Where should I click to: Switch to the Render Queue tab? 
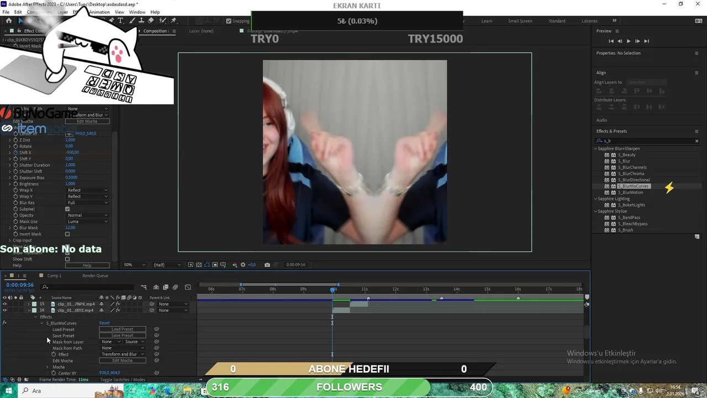95,275
